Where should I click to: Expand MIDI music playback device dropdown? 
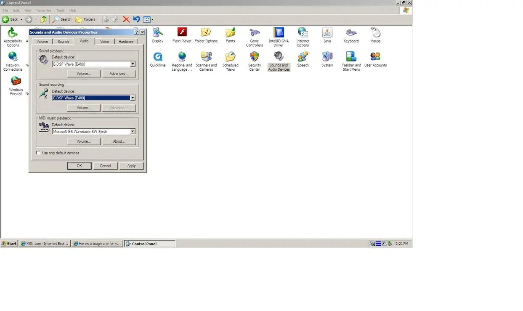click(133, 132)
